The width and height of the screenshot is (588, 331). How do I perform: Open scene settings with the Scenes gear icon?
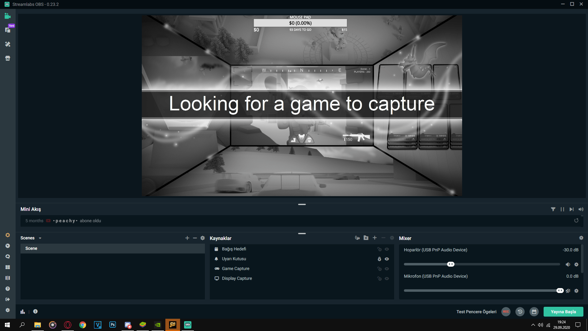(202, 238)
